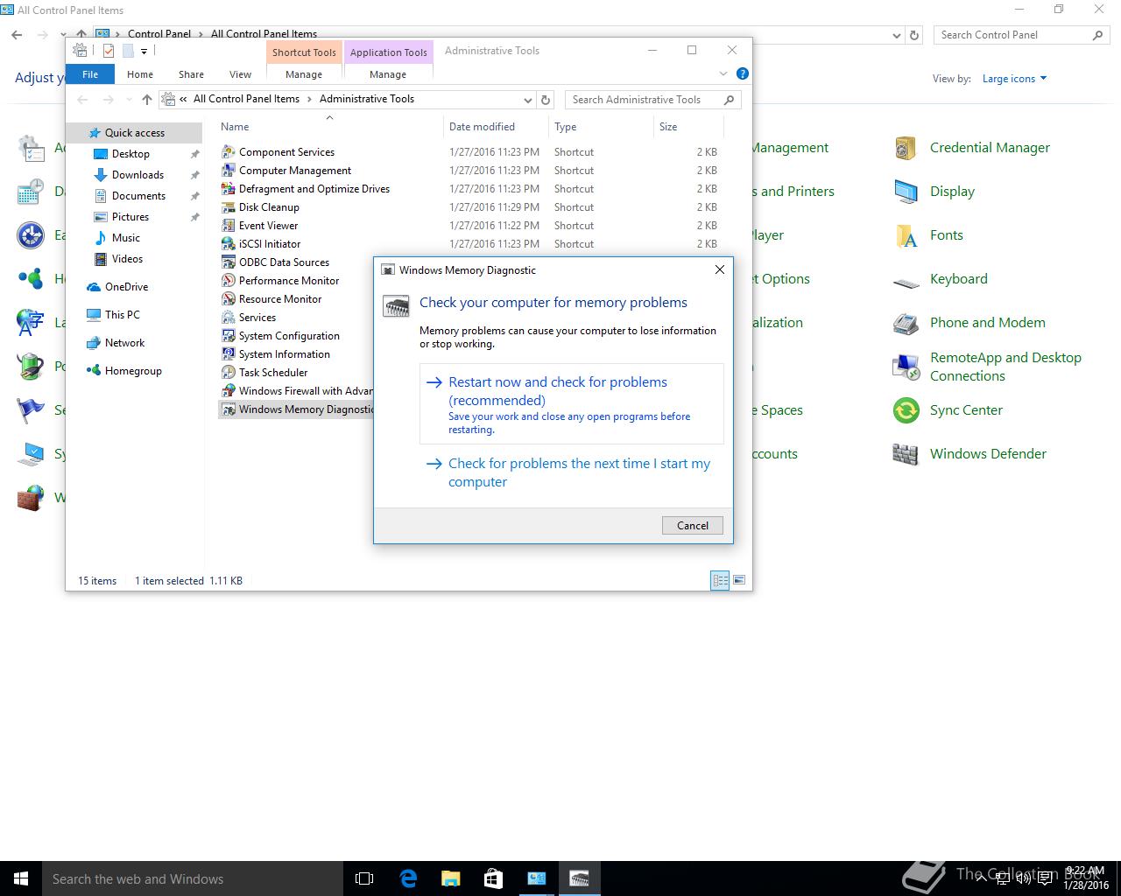Open Keyboard icon in Control Panel
The width and height of the screenshot is (1121, 896).
tap(906, 282)
